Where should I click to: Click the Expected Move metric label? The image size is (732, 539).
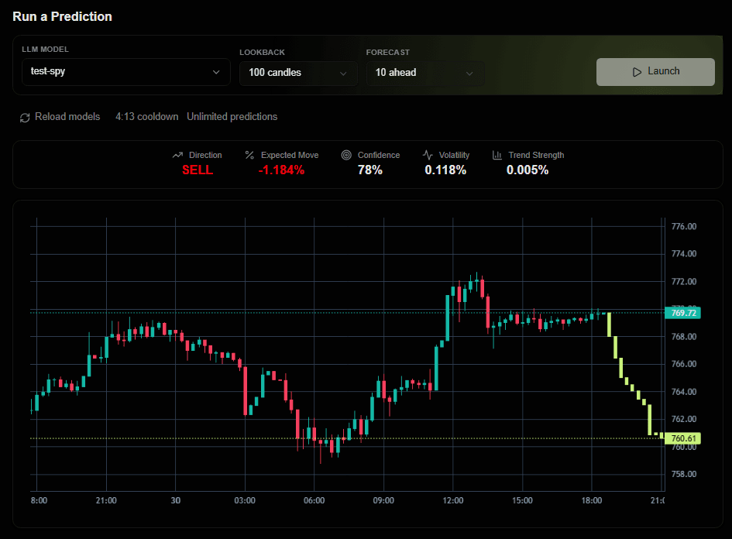click(290, 155)
